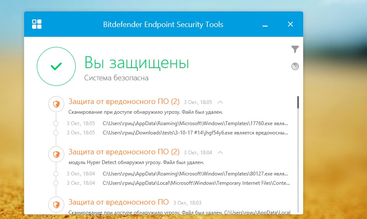Open the modules grid icon in title bar

pyautogui.click(x=37, y=24)
